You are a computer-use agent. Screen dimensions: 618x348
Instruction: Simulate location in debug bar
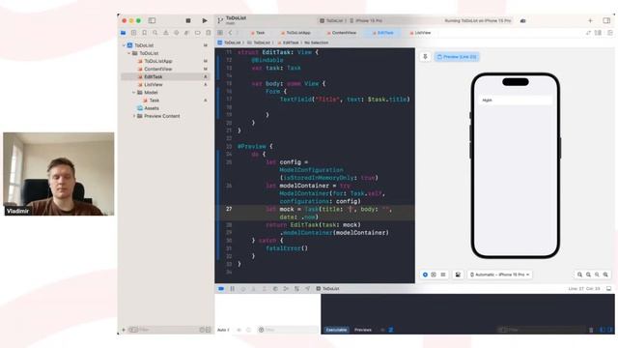[307, 289]
